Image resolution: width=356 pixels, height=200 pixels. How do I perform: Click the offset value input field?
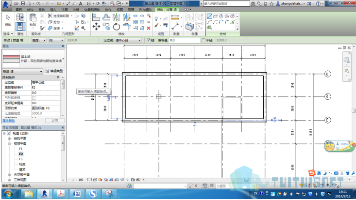pyautogui.click(x=185, y=40)
